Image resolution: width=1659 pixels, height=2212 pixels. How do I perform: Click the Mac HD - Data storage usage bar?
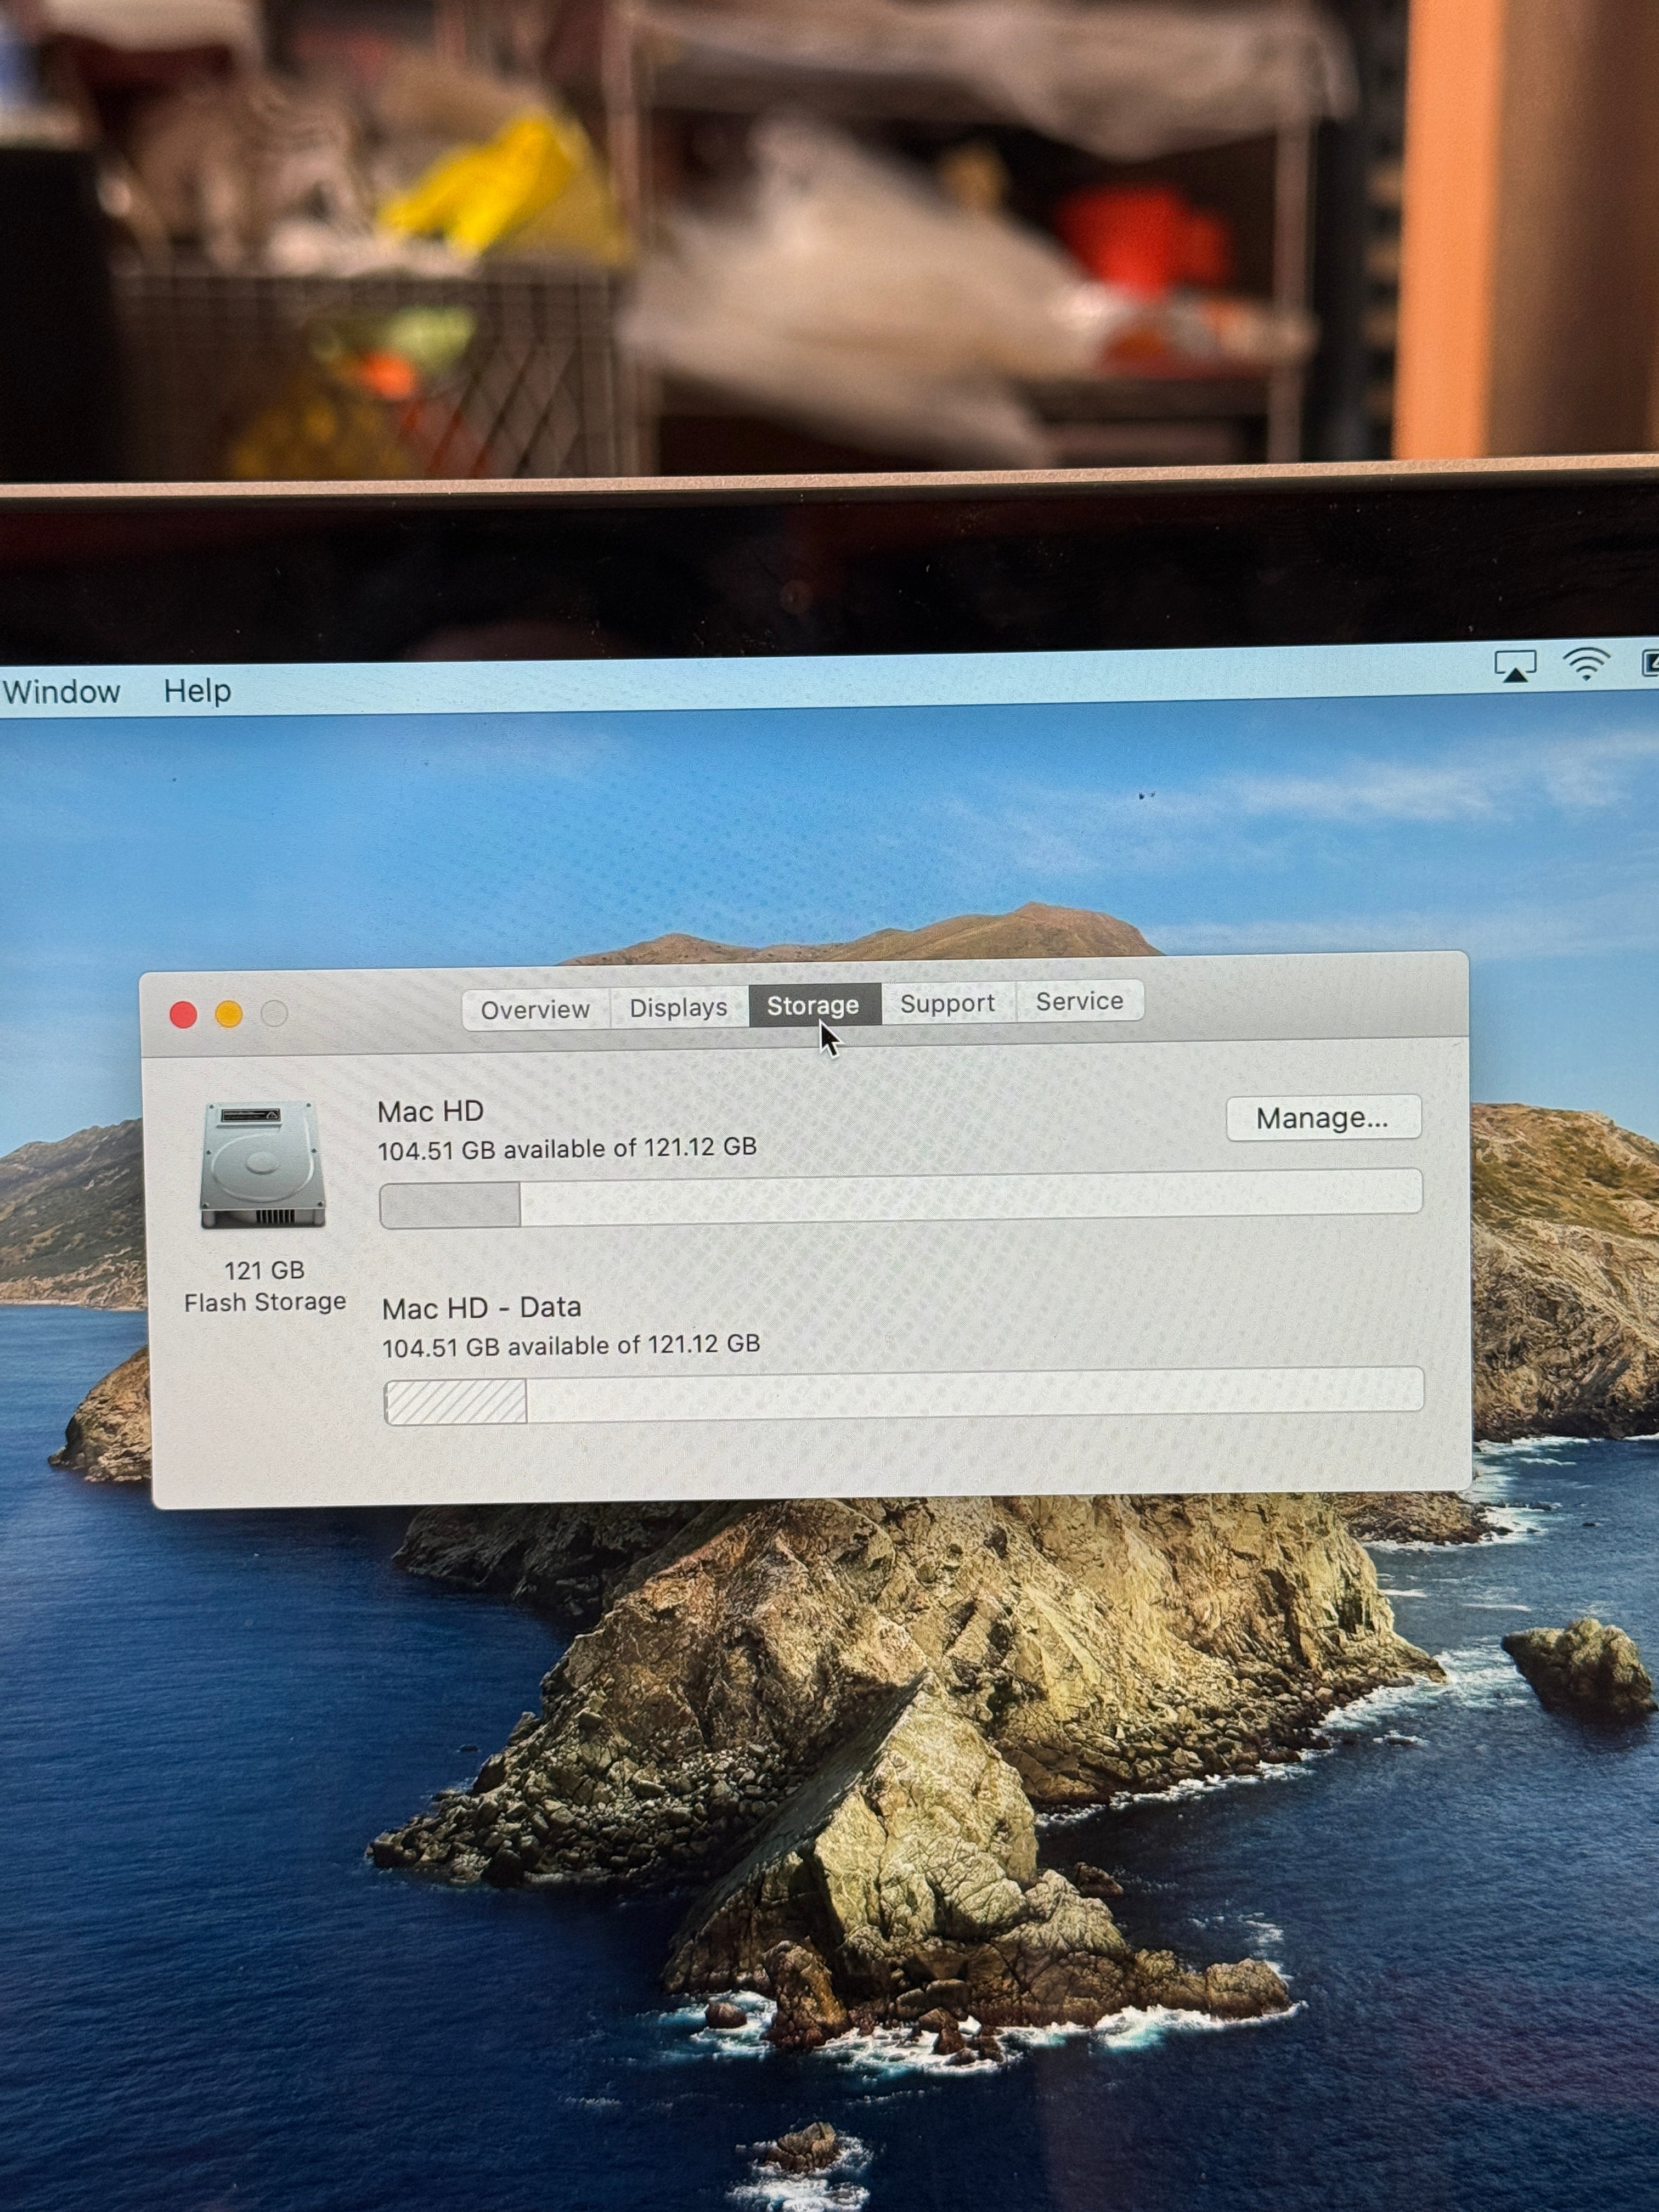904,1395
